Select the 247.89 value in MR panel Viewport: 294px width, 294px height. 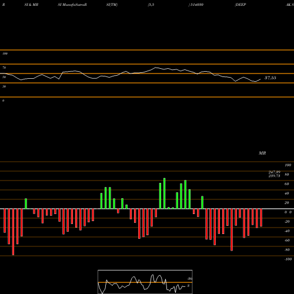point(275,172)
